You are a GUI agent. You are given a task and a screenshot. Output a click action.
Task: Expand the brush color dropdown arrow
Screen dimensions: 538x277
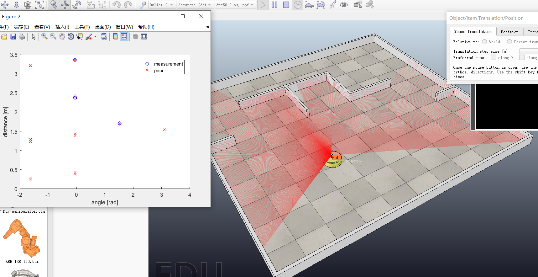coord(95,37)
